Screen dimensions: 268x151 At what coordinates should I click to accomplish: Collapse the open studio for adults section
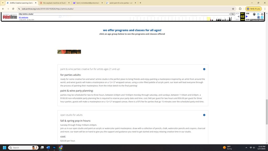[204, 115]
